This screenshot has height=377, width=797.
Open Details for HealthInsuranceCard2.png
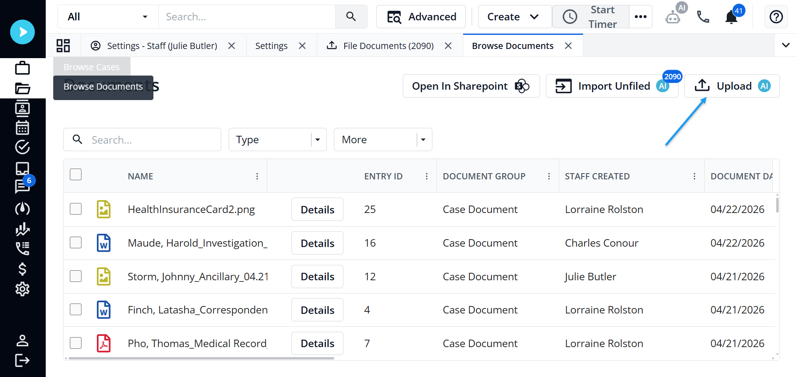click(x=317, y=209)
